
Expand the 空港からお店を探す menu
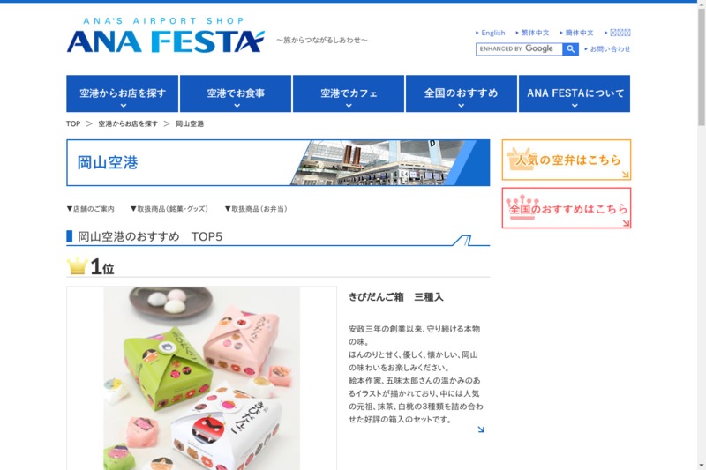pos(123,93)
